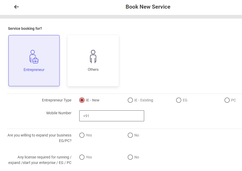Focus the Mobile Number +91 input field
Viewport: 242px width, 171px height.
tap(112, 116)
